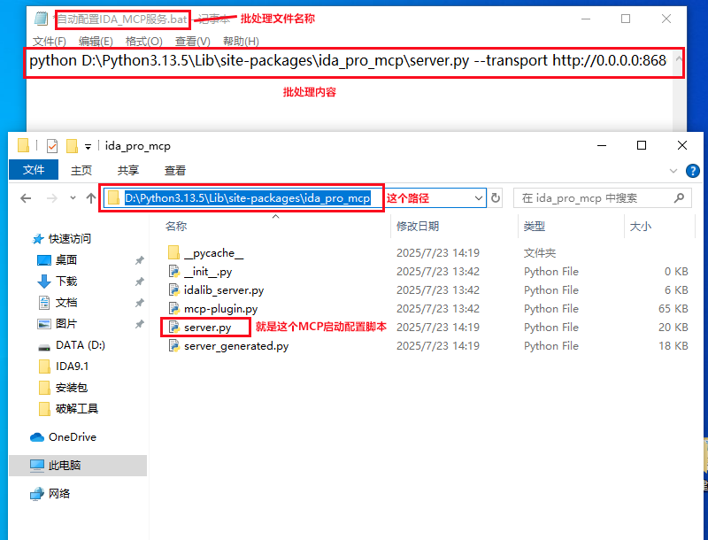Open OneDrive in the navigation pane
708x540 pixels.
(x=73, y=437)
